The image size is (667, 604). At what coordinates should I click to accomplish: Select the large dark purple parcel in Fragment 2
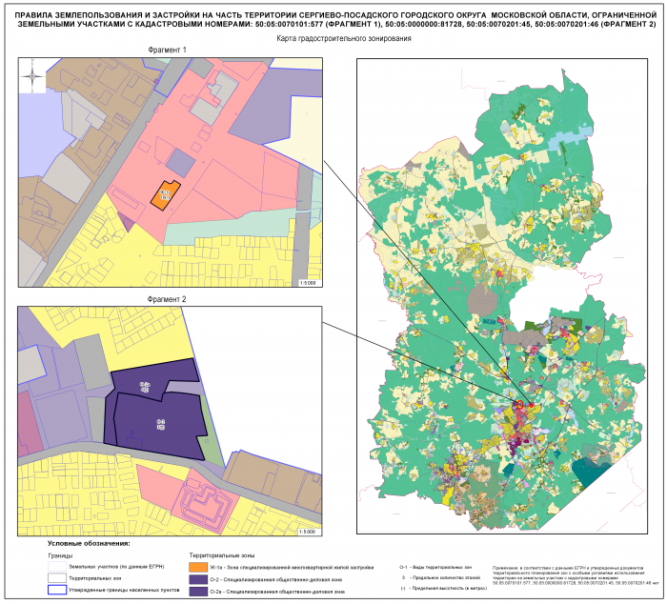click(160, 422)
